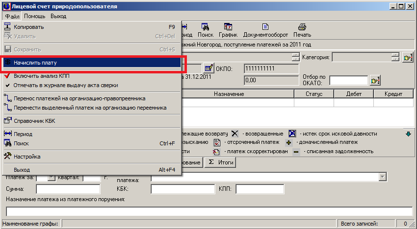Open the Помощь menu
Image resolution: width=417 pixels, height=229 pixels.
[34, 16]
